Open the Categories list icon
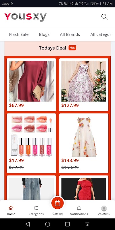 coord(36,208)
